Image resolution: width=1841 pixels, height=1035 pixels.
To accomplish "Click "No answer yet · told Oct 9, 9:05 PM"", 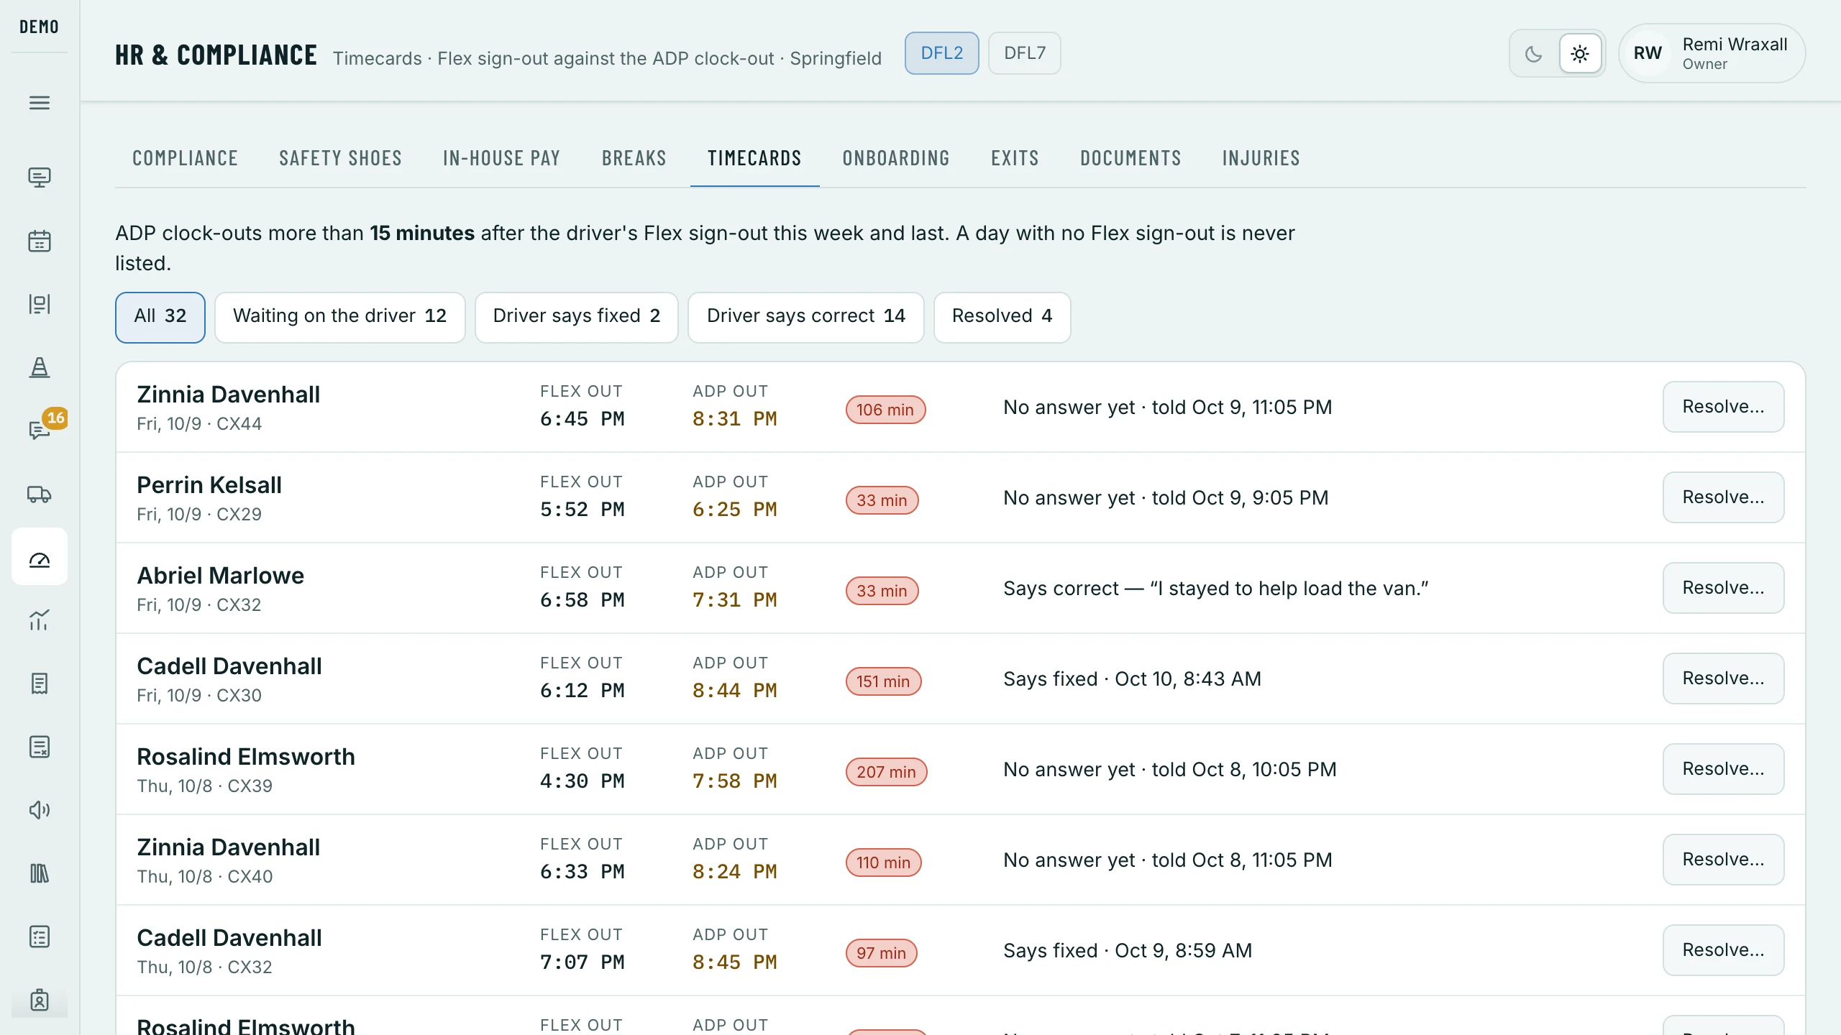I will (1166, 498).
